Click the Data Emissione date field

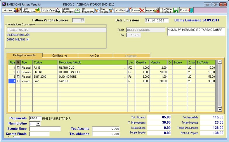coord(157,20)
